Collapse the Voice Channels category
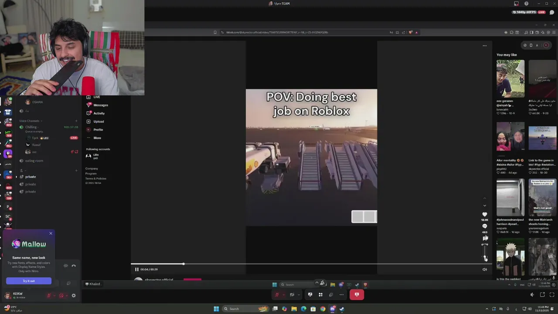The image size is (558, 314). (31, 121)
